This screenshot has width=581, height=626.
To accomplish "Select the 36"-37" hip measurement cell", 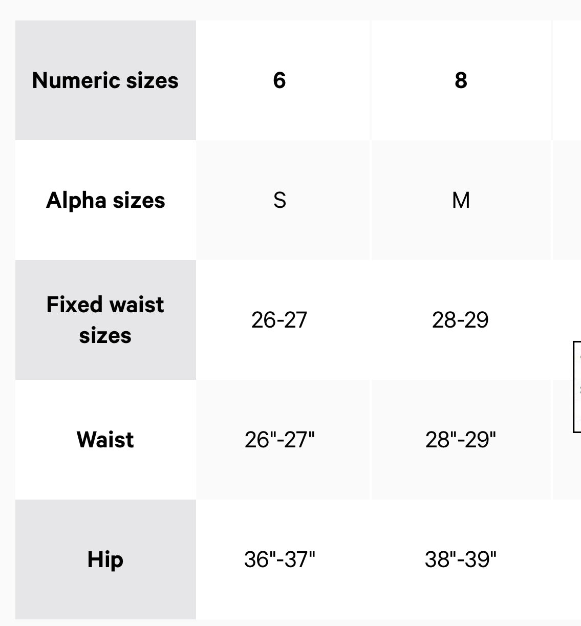I will point(279,559).
